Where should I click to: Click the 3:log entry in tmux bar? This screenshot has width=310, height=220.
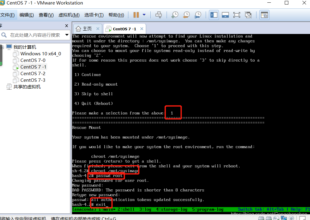145,209
